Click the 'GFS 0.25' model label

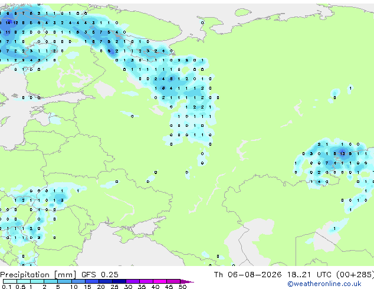(x=100, y=275)
